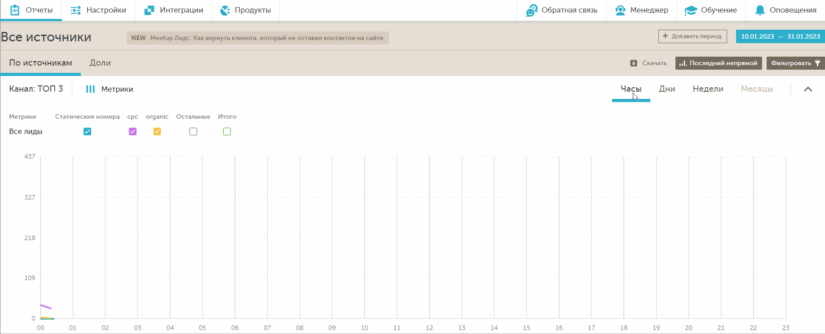Enable the Остальные series checkbox
825x334 pixels.
pos(193,132)
